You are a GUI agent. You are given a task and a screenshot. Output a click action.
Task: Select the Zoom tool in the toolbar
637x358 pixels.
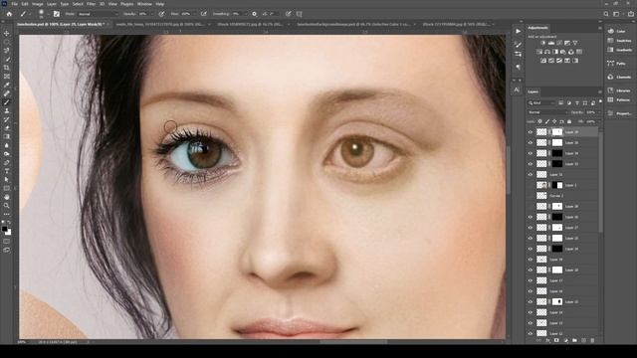coord(7,206)
